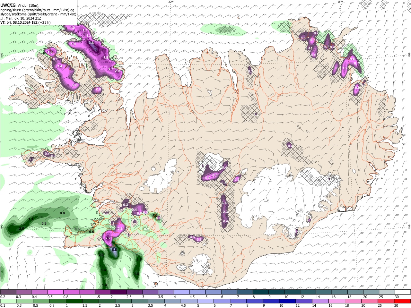Select the slydda/snjókoma legend description line
The width and height of the screenshot is (411, 308).
click(x=38, y=14)
